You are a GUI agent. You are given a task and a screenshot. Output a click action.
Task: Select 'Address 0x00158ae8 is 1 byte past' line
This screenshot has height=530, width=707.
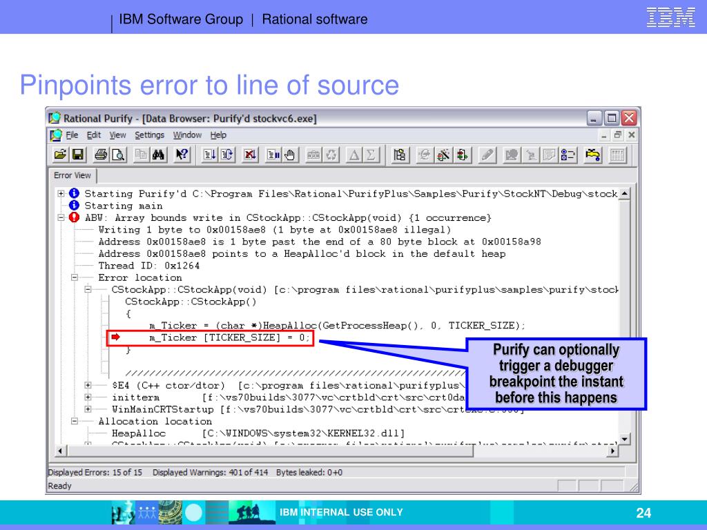pos(320,242)
